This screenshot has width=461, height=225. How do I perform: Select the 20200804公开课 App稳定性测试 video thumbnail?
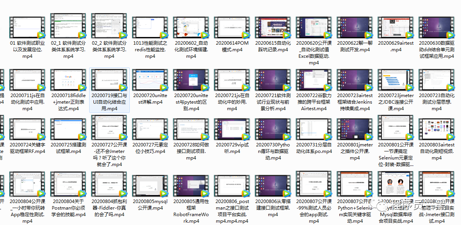(27, 185)
